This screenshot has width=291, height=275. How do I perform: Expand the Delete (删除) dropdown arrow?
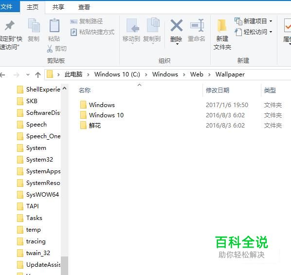pos(177,44)
